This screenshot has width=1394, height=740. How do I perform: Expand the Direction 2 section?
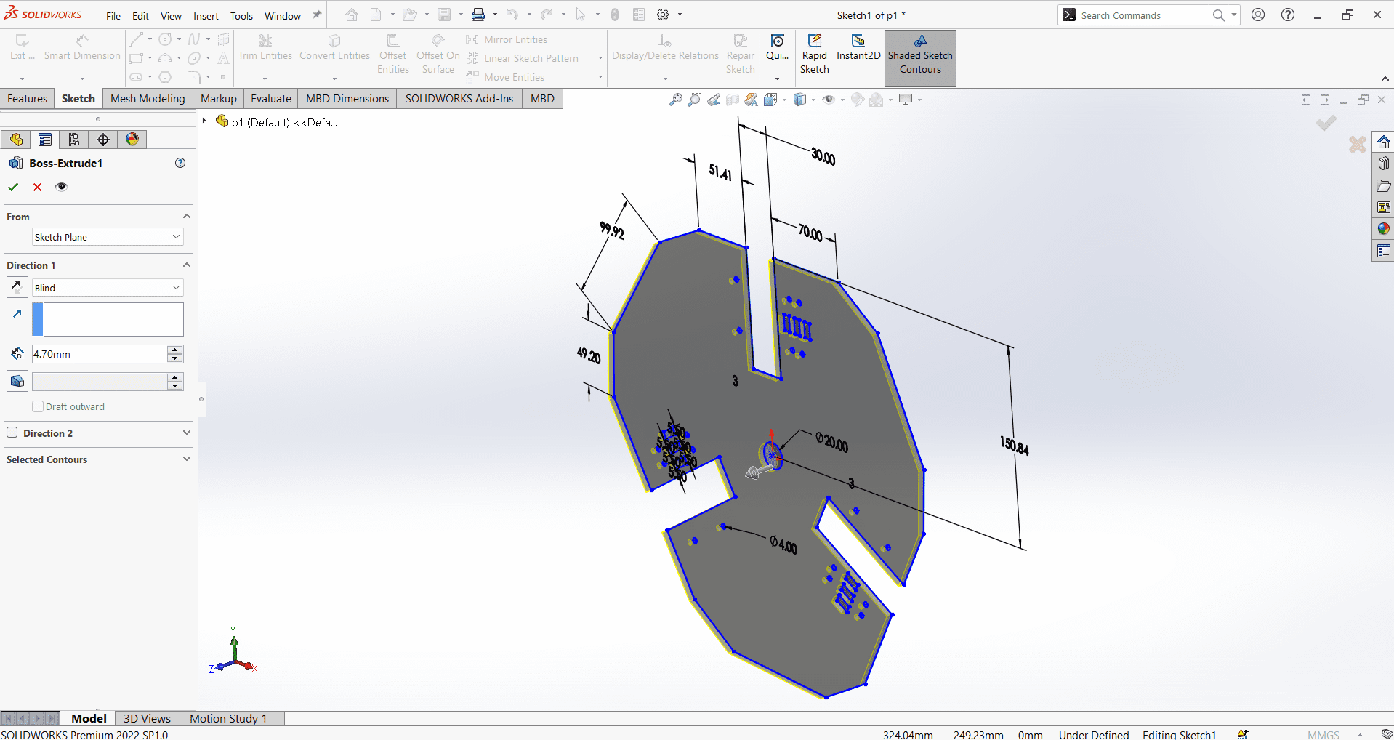pyautogui.click(x=187, y=433)
